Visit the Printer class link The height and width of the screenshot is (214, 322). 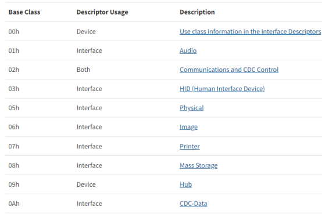[189, 146]
